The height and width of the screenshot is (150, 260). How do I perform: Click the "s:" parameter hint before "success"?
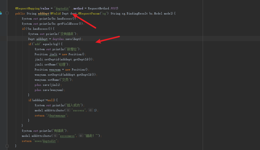click(69, 110)
